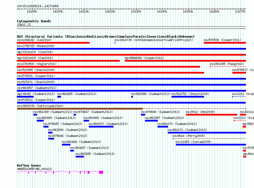Select the esv21493 (Conrad2009) blue bar

pyautogui.click(x=211, y=145)
